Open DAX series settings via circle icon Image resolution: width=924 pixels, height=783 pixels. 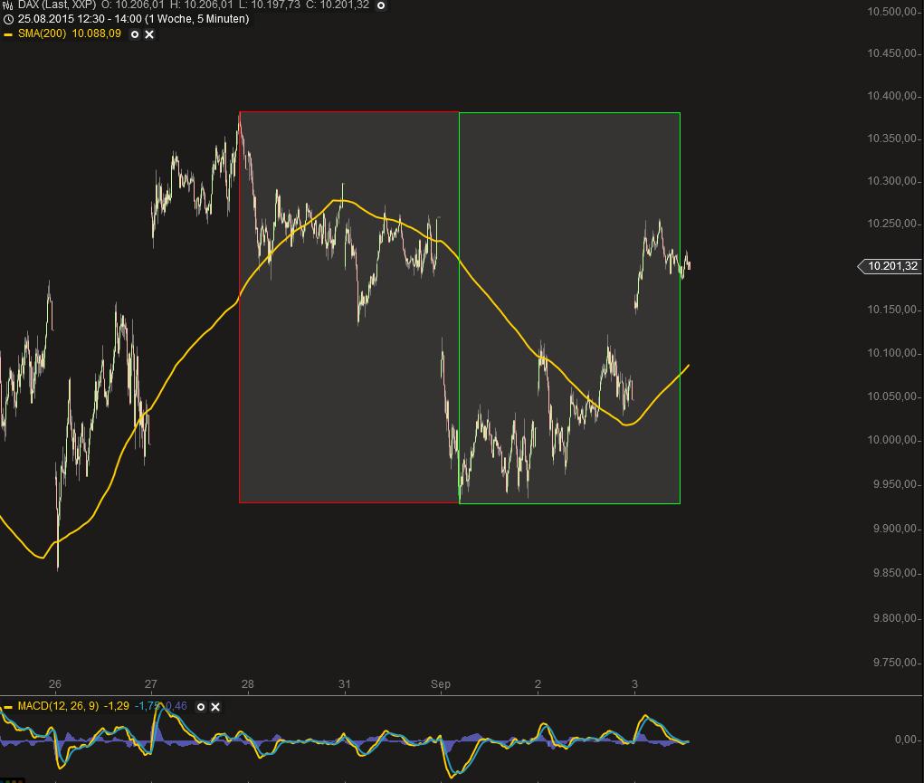[379, 5]
